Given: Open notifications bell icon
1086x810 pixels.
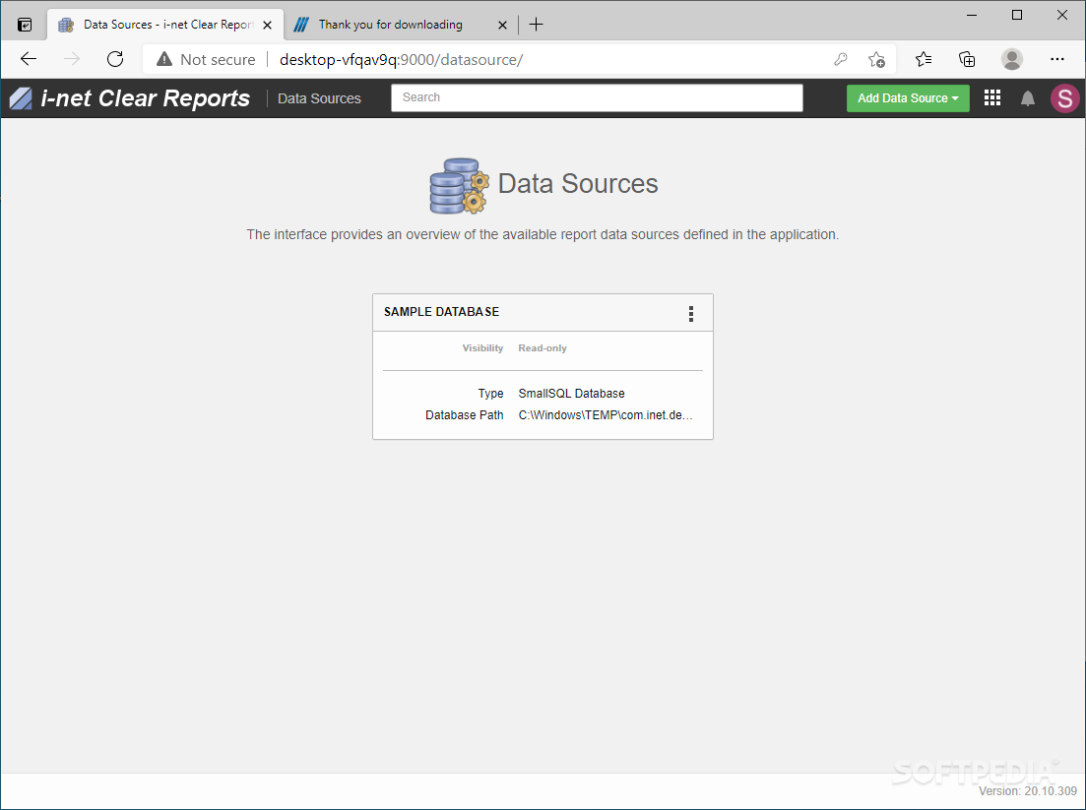Looking at the screenshot, I should (1028, 98).
